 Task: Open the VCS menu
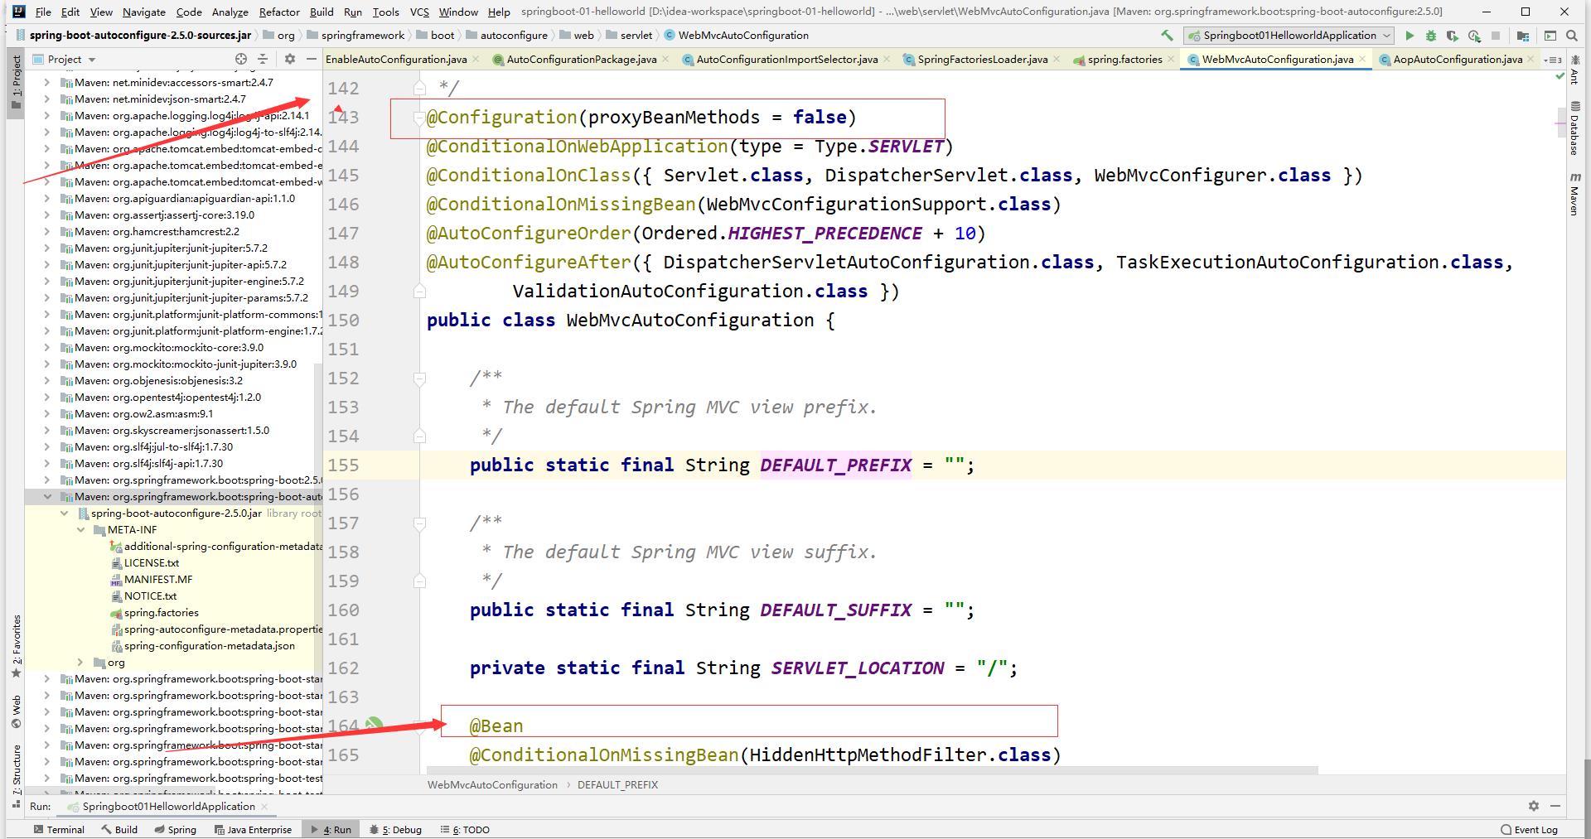point(419,12)
